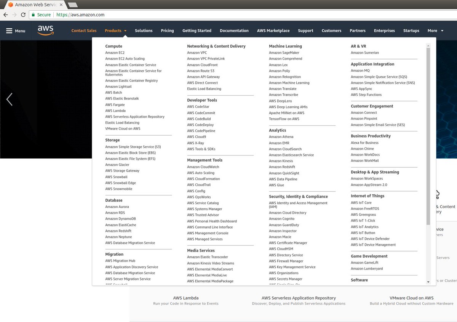Open a new browser tab
The height and width of the screenshot is (322, 457).
[72, 5]
